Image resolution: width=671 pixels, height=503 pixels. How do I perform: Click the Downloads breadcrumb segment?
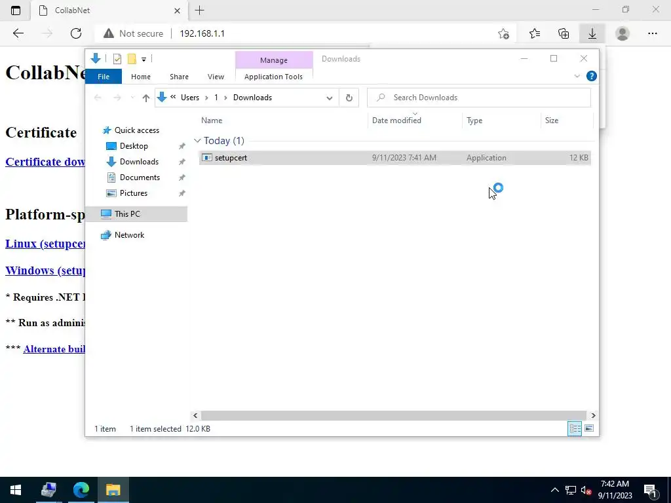pyautogui.click(x=252, y=98)
